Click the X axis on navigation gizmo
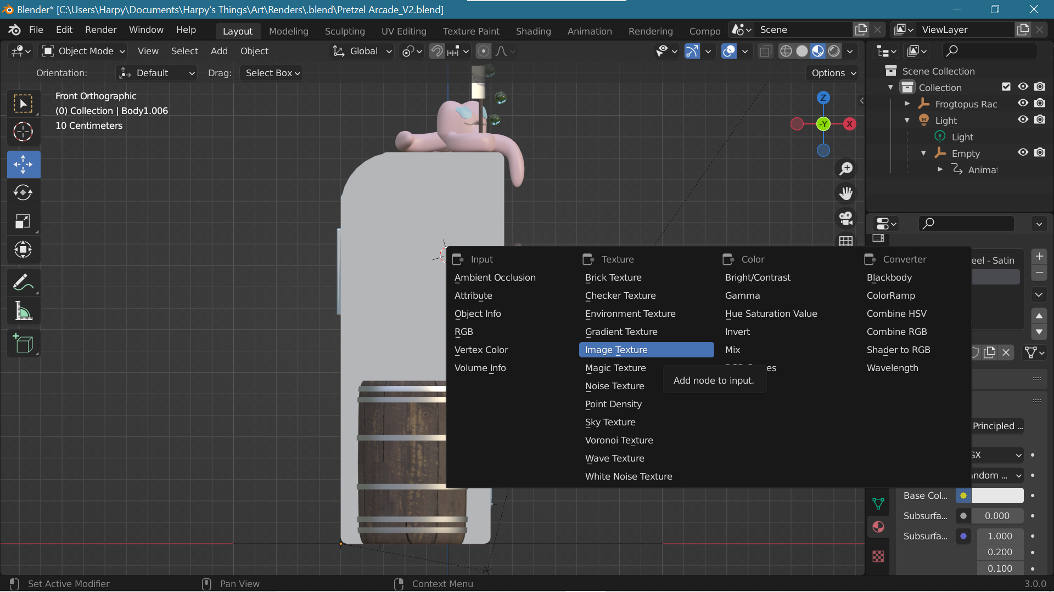Image resolution: width=1054 pixels, height=592 pixels. pyautogui.click(x=849, y=124)
